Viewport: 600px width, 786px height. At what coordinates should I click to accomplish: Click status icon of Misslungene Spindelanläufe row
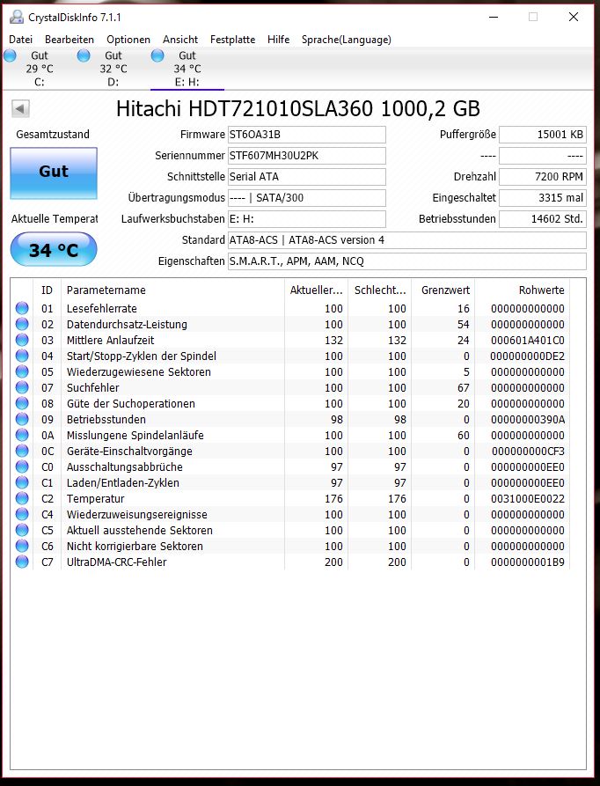click(22, 435)
